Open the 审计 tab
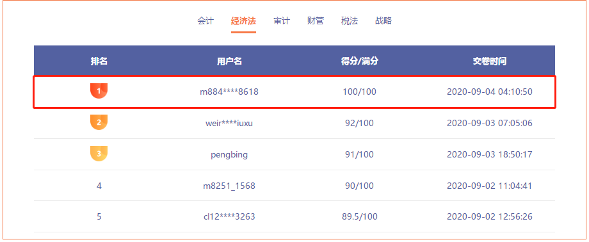The height and width of the screenshot is (242, 589). click(281, 20)
